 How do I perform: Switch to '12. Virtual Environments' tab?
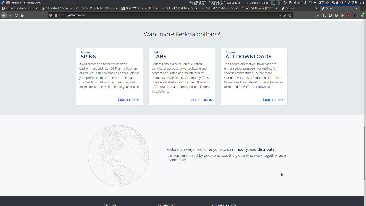[60, 8]
